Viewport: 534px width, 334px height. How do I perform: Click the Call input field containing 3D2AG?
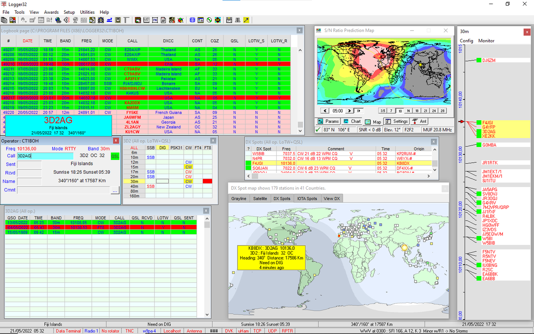click(45, 156)
